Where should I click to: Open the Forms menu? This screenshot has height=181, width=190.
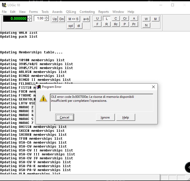pyautogui.click(x=33, y=12)
